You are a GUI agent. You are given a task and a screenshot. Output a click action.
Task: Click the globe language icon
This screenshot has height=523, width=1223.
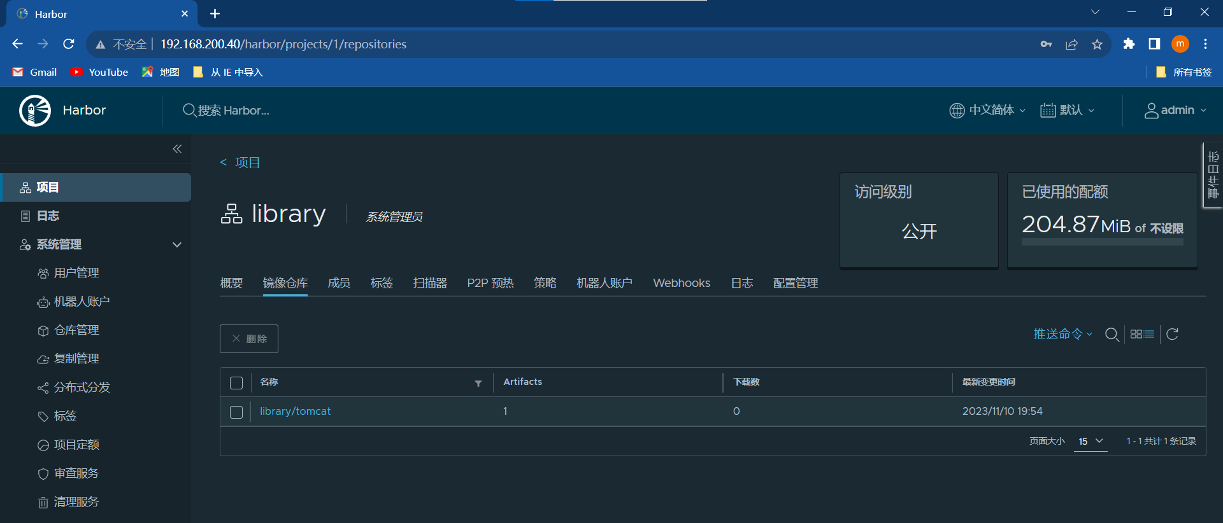[x=957, y=110]
